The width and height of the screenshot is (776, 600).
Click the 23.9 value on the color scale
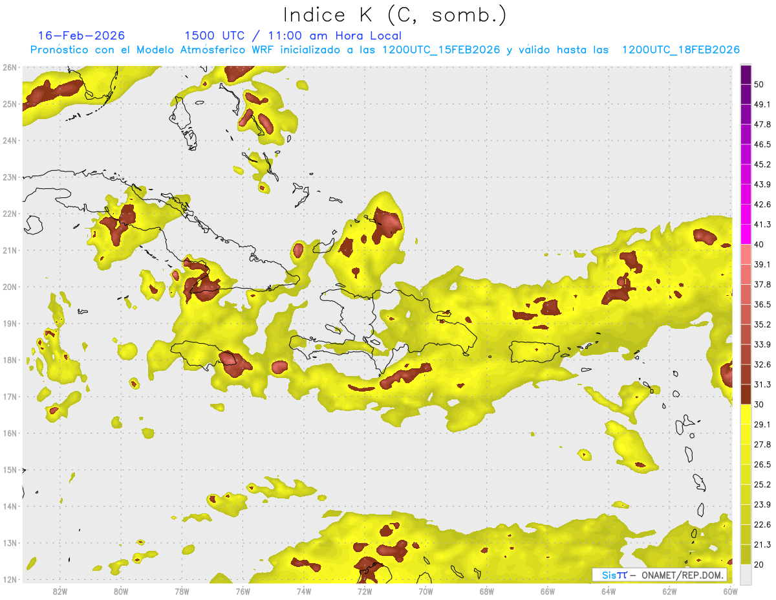[762, 505]
